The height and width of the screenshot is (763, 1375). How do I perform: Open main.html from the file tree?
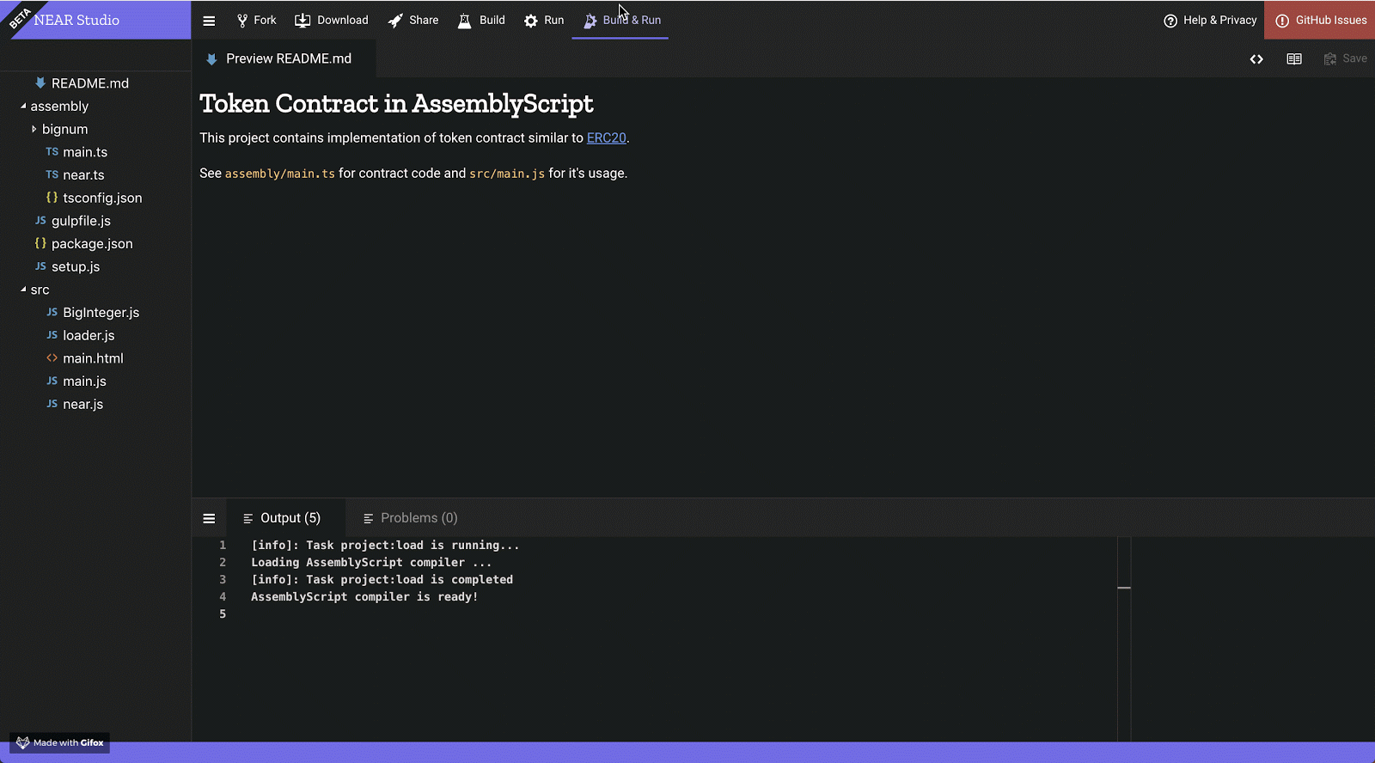(x=93, y=358)
